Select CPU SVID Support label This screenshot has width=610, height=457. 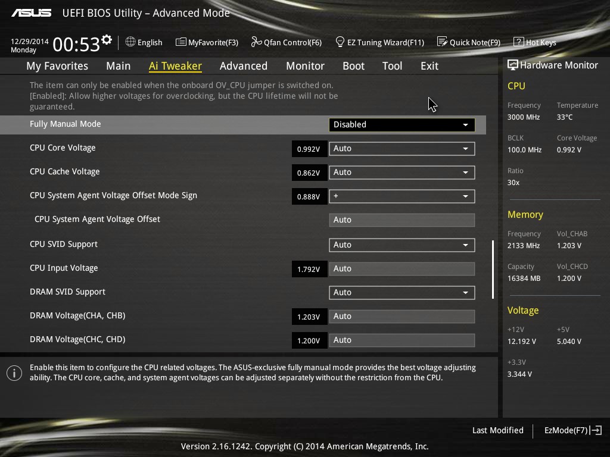click(64, 244)
